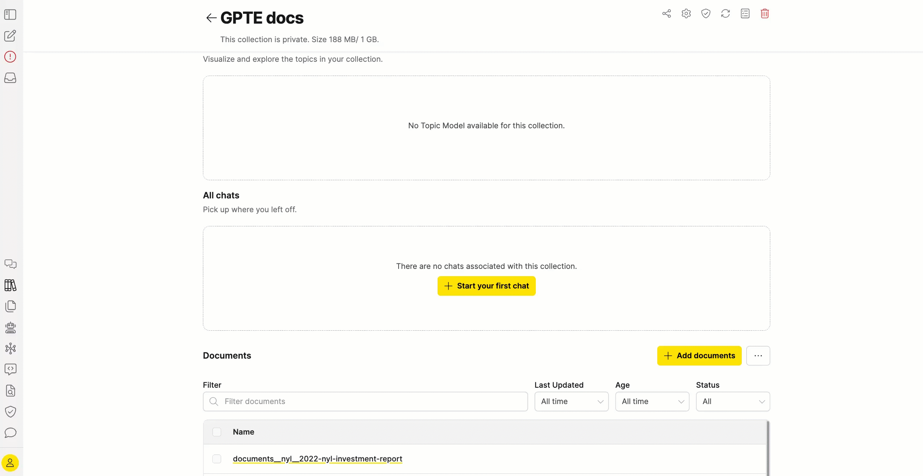Click the red delete collection trash icon
The height and width of the screenshot is (476, 923).
point(764,14)
